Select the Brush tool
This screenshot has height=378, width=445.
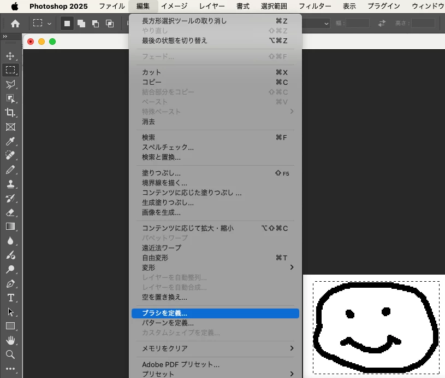(10, 170)
